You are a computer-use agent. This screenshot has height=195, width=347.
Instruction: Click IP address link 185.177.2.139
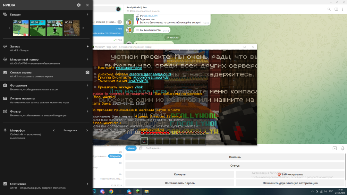coord(150,16)
